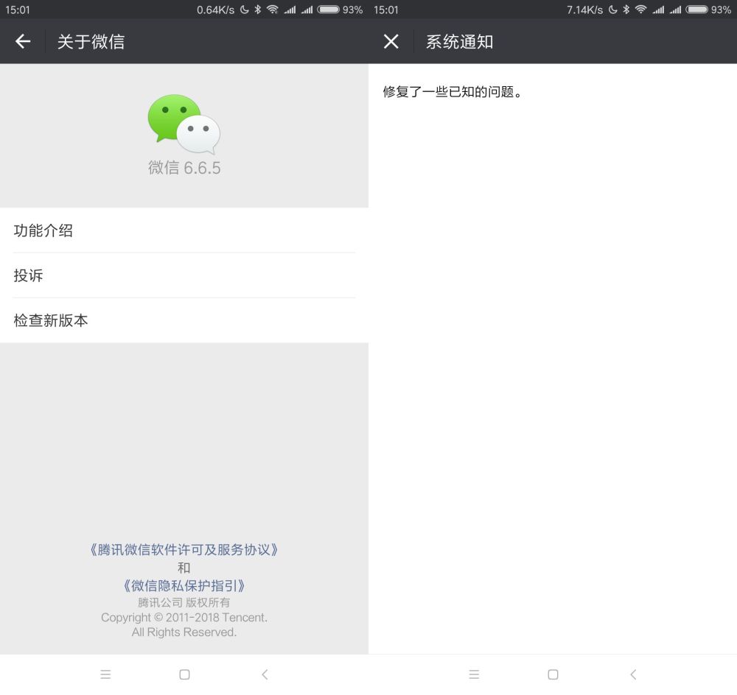
Task: Tap the 修复了一些已知的问题 message text
Action: pos(453,91)
